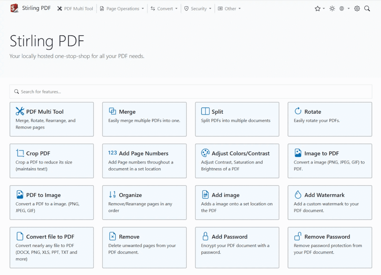
Task: Open the Rotate tool title
Action: click(313, 112)
